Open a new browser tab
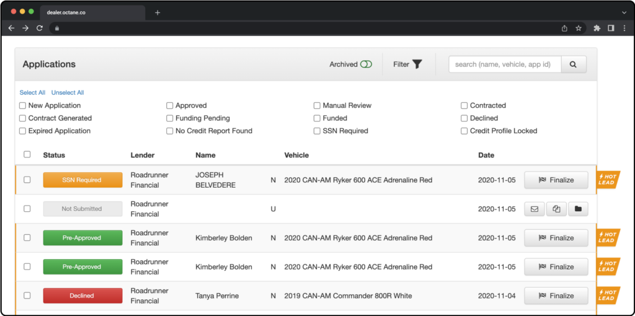635x316 pixels. [x=158, y=12]
